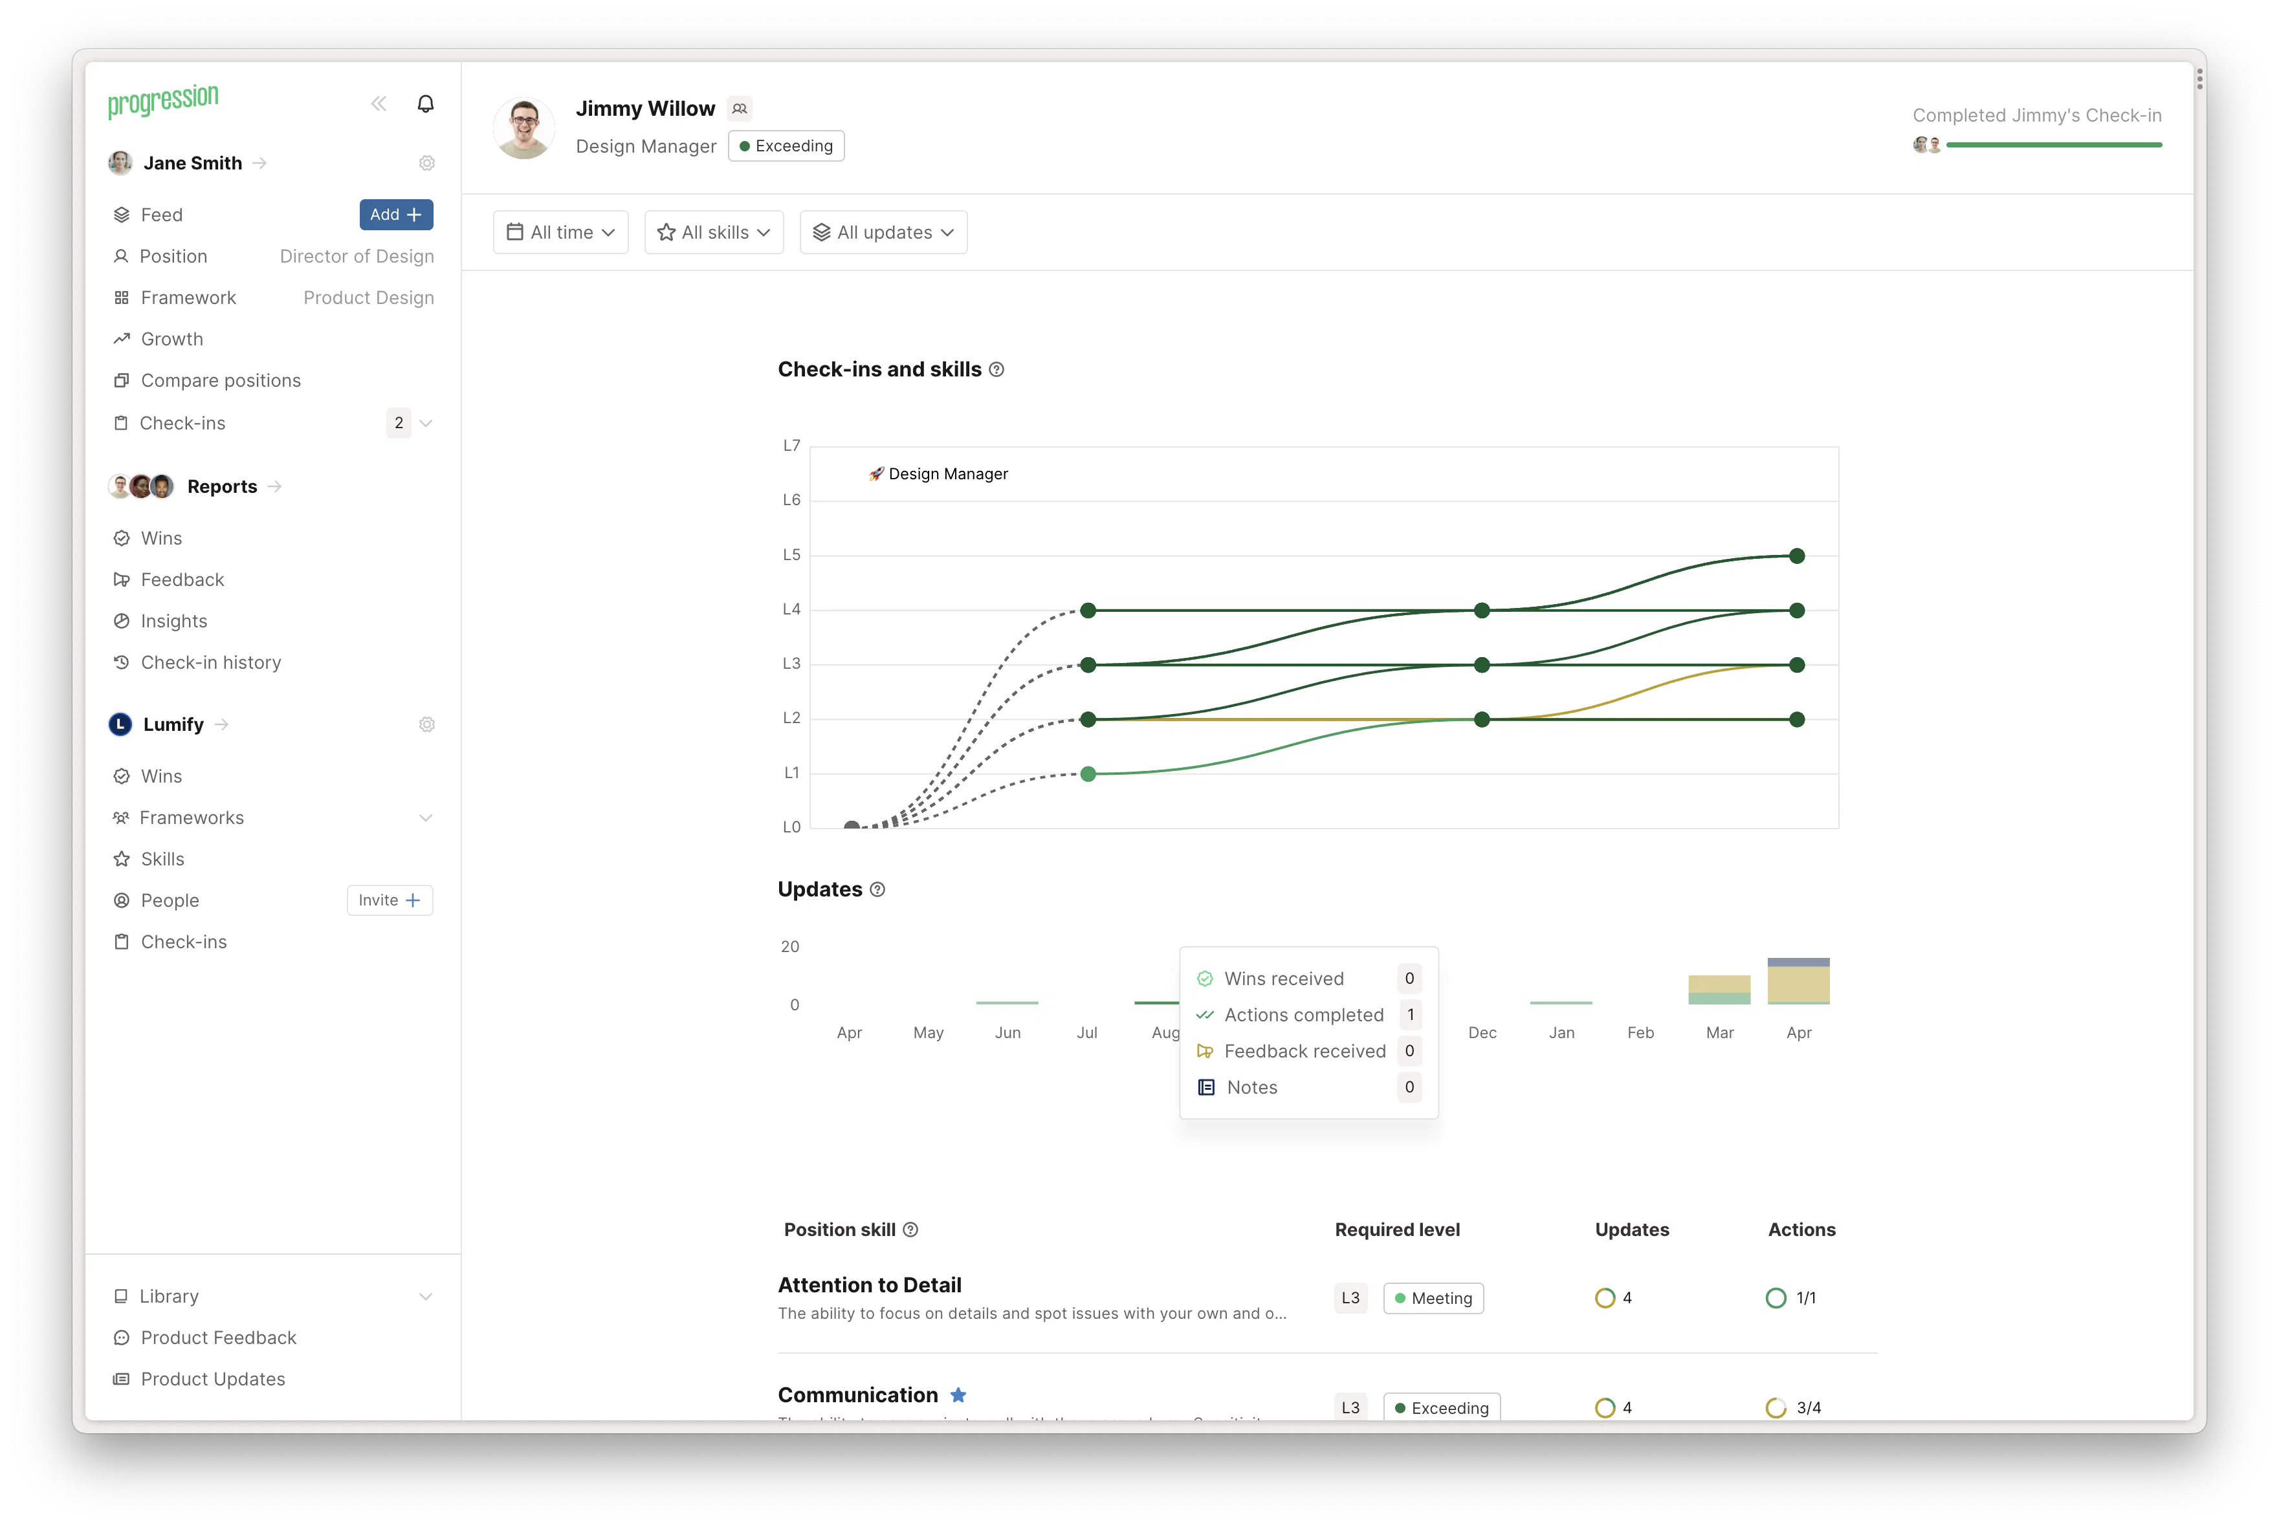The image size is (2279, 1529).
Task: Expand the Check-ins section chevron
Action: point(426,423)
